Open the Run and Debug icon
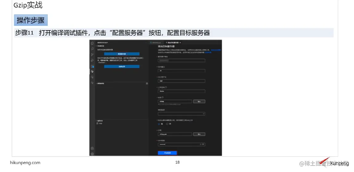Viewport: 354px width, 172px height. tap(92, 60)
